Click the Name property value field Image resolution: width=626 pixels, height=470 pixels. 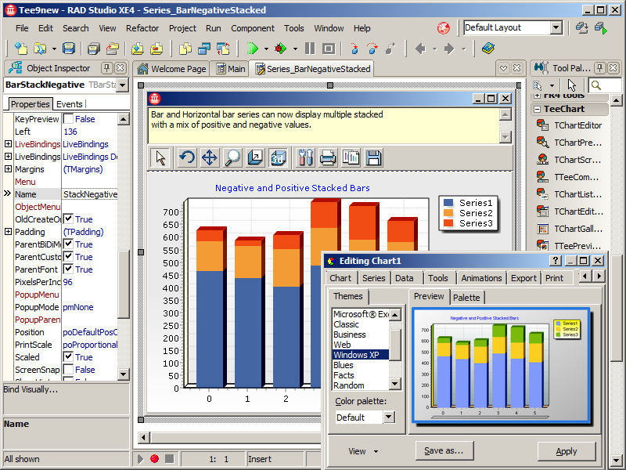click(90, 194)
